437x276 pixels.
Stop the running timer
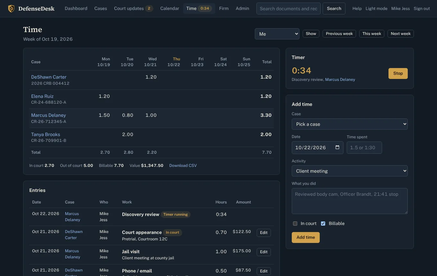tap(398, 73)
